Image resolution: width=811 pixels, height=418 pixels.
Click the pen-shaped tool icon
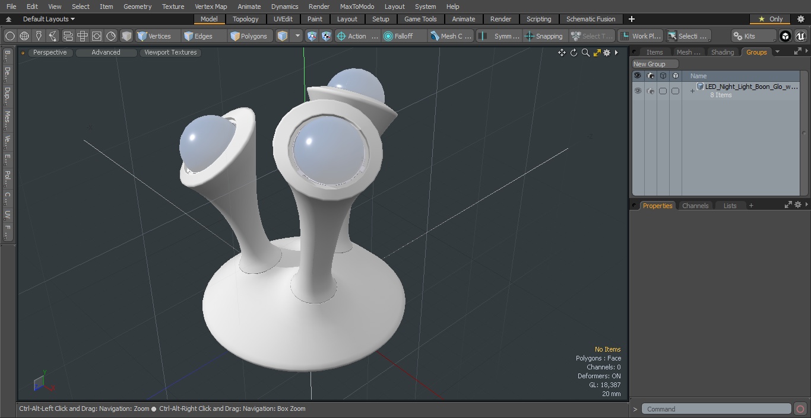(x=39, y=36)
